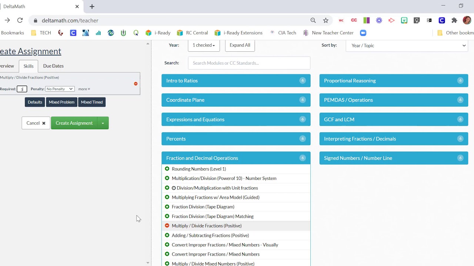
Task: Select Fraction Division (Tape Diagram) Matching text
Action: (x=213, y=216)
